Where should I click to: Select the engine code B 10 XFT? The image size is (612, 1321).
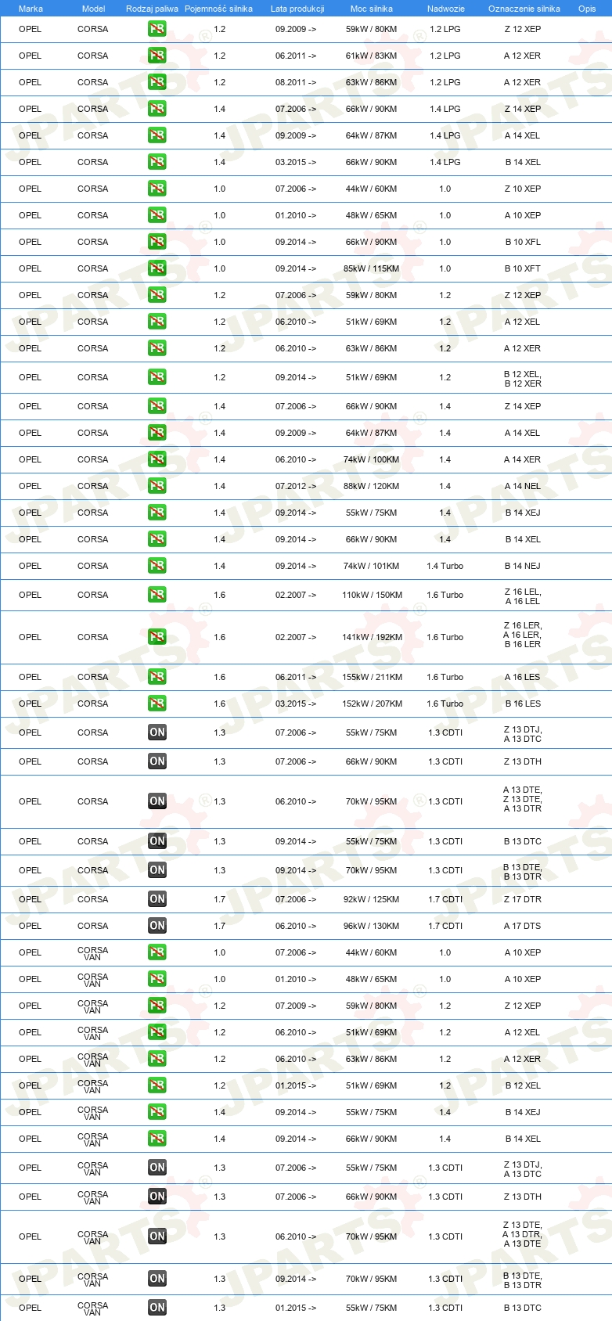523,268
